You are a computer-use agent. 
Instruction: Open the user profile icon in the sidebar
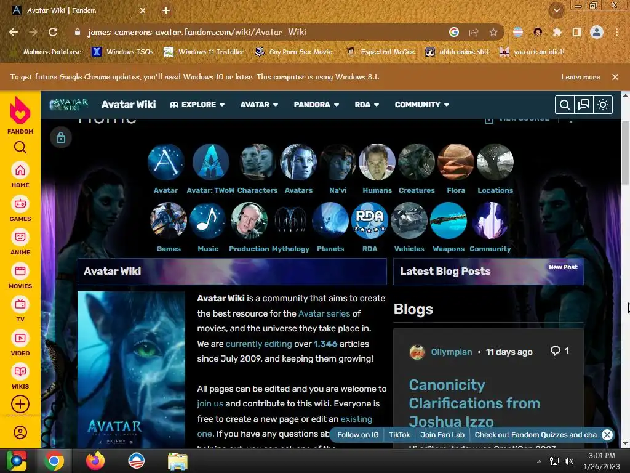[20, 432]
